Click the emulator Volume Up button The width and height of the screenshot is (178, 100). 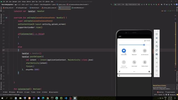click(157, 38)
